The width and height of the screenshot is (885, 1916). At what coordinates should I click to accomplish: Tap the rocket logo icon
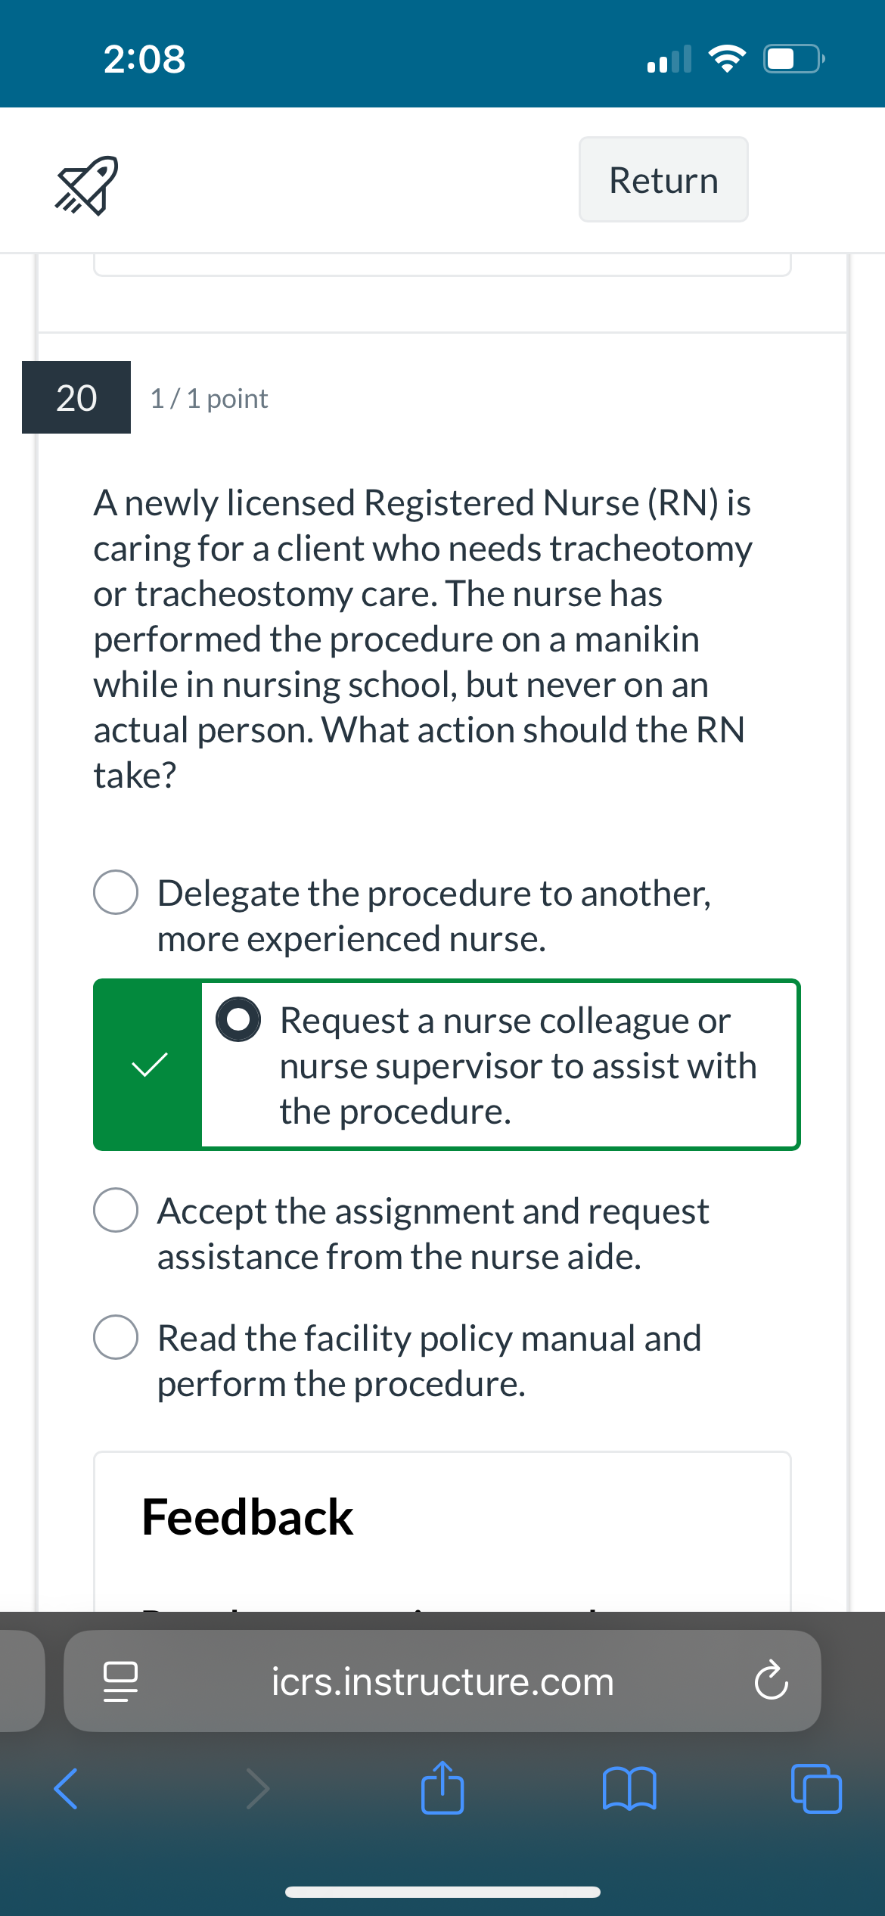click(x=86, y=185)
